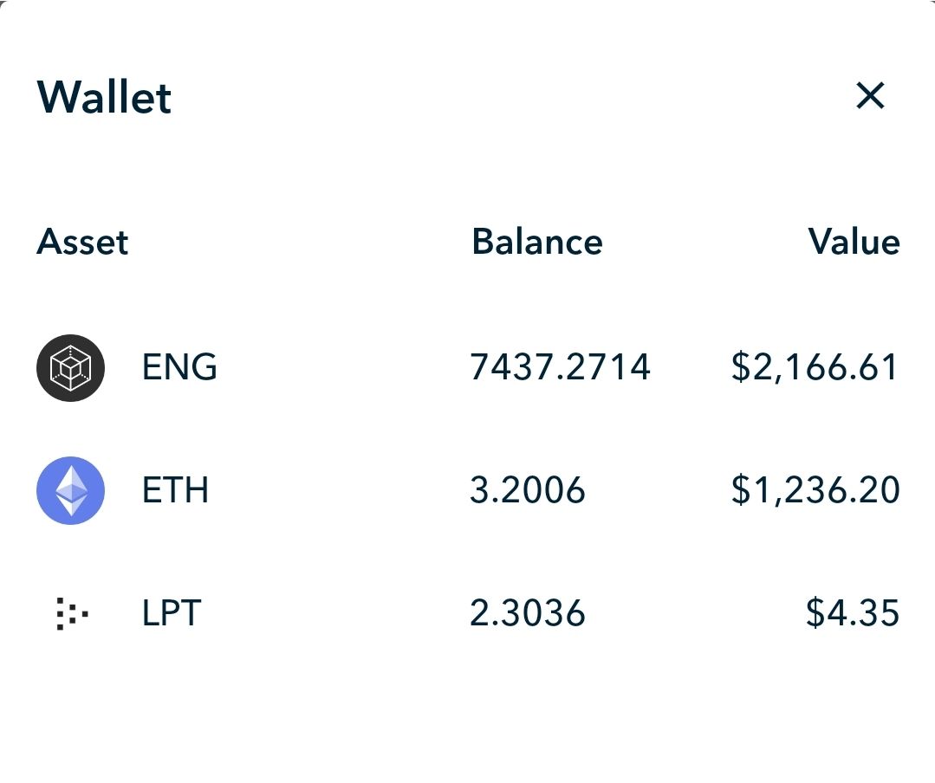Select the ETH asset name

pos(175,490)
